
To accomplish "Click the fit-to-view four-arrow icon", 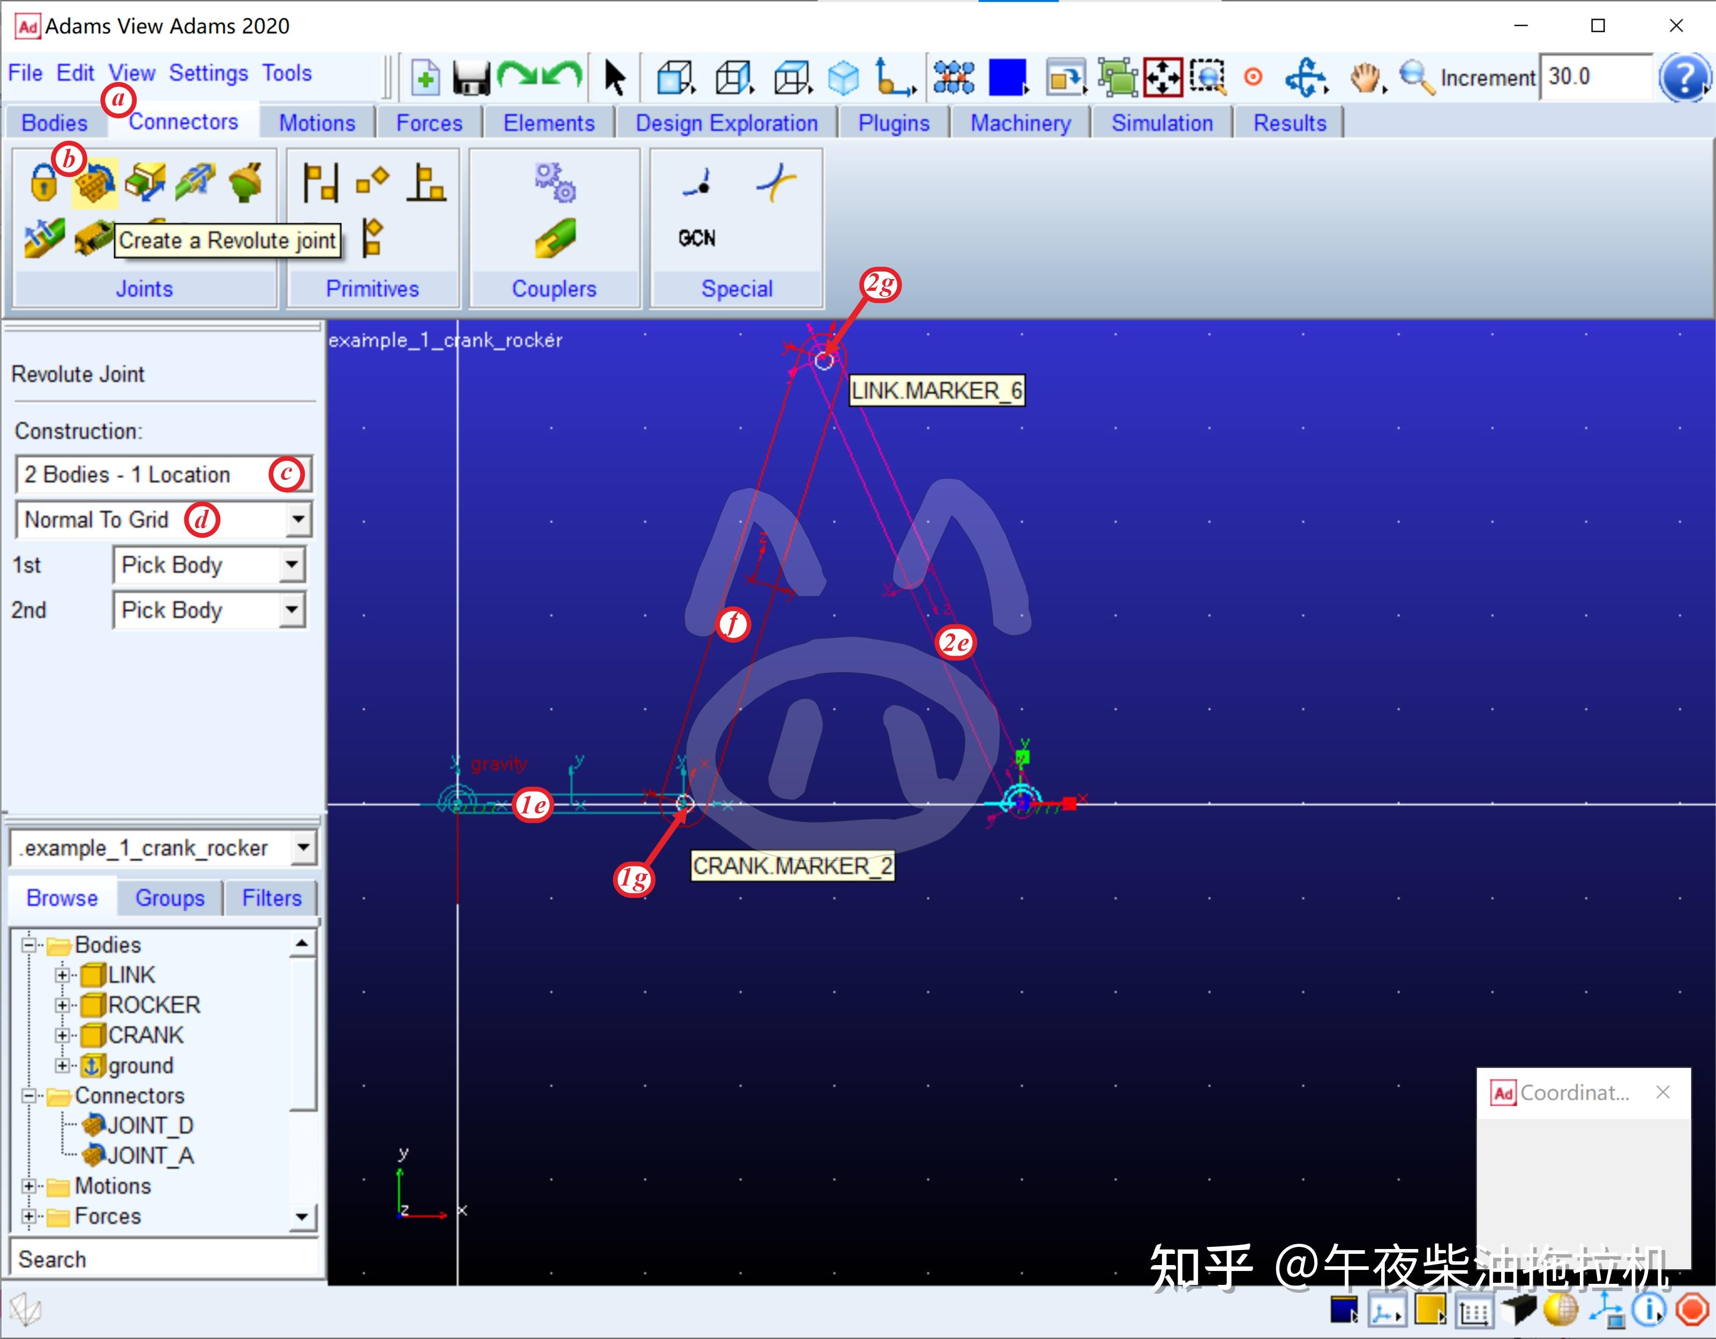I will pyautogui.click(x=1163, y=78).
